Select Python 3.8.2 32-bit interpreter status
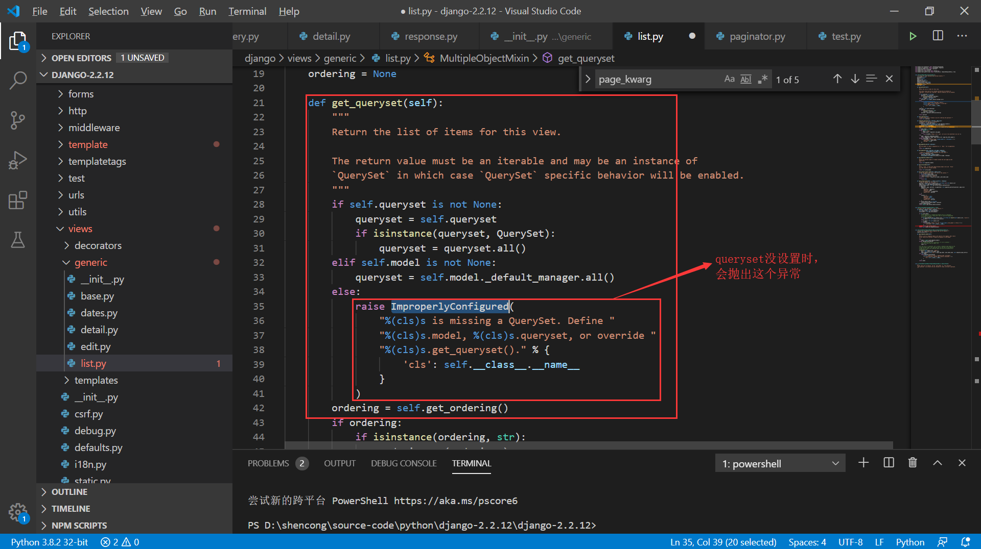The height and width of the screenshot is (549, 981). [50, 542]
